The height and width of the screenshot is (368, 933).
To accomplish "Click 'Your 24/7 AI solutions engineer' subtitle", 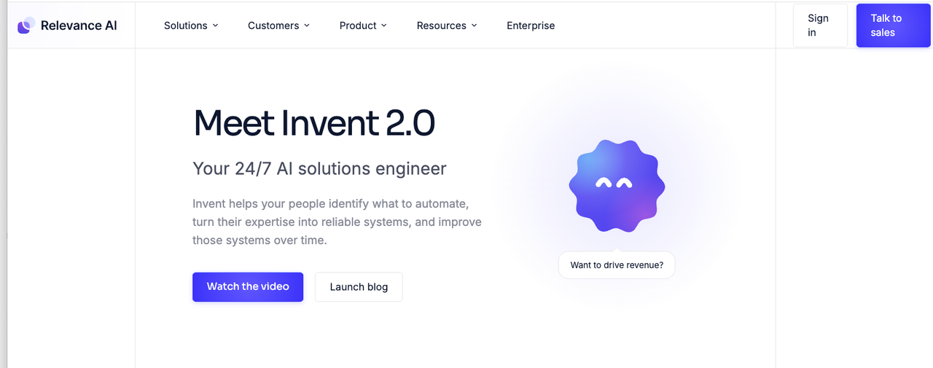I will tap(319, 169).
